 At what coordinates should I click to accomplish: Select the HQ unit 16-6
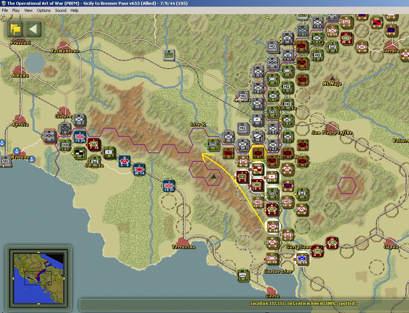pos(287,202)
